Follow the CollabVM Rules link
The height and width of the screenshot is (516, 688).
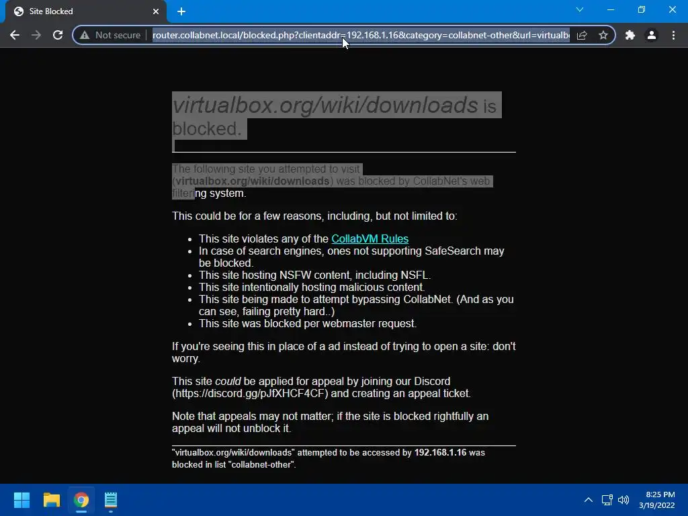(370, 239)
